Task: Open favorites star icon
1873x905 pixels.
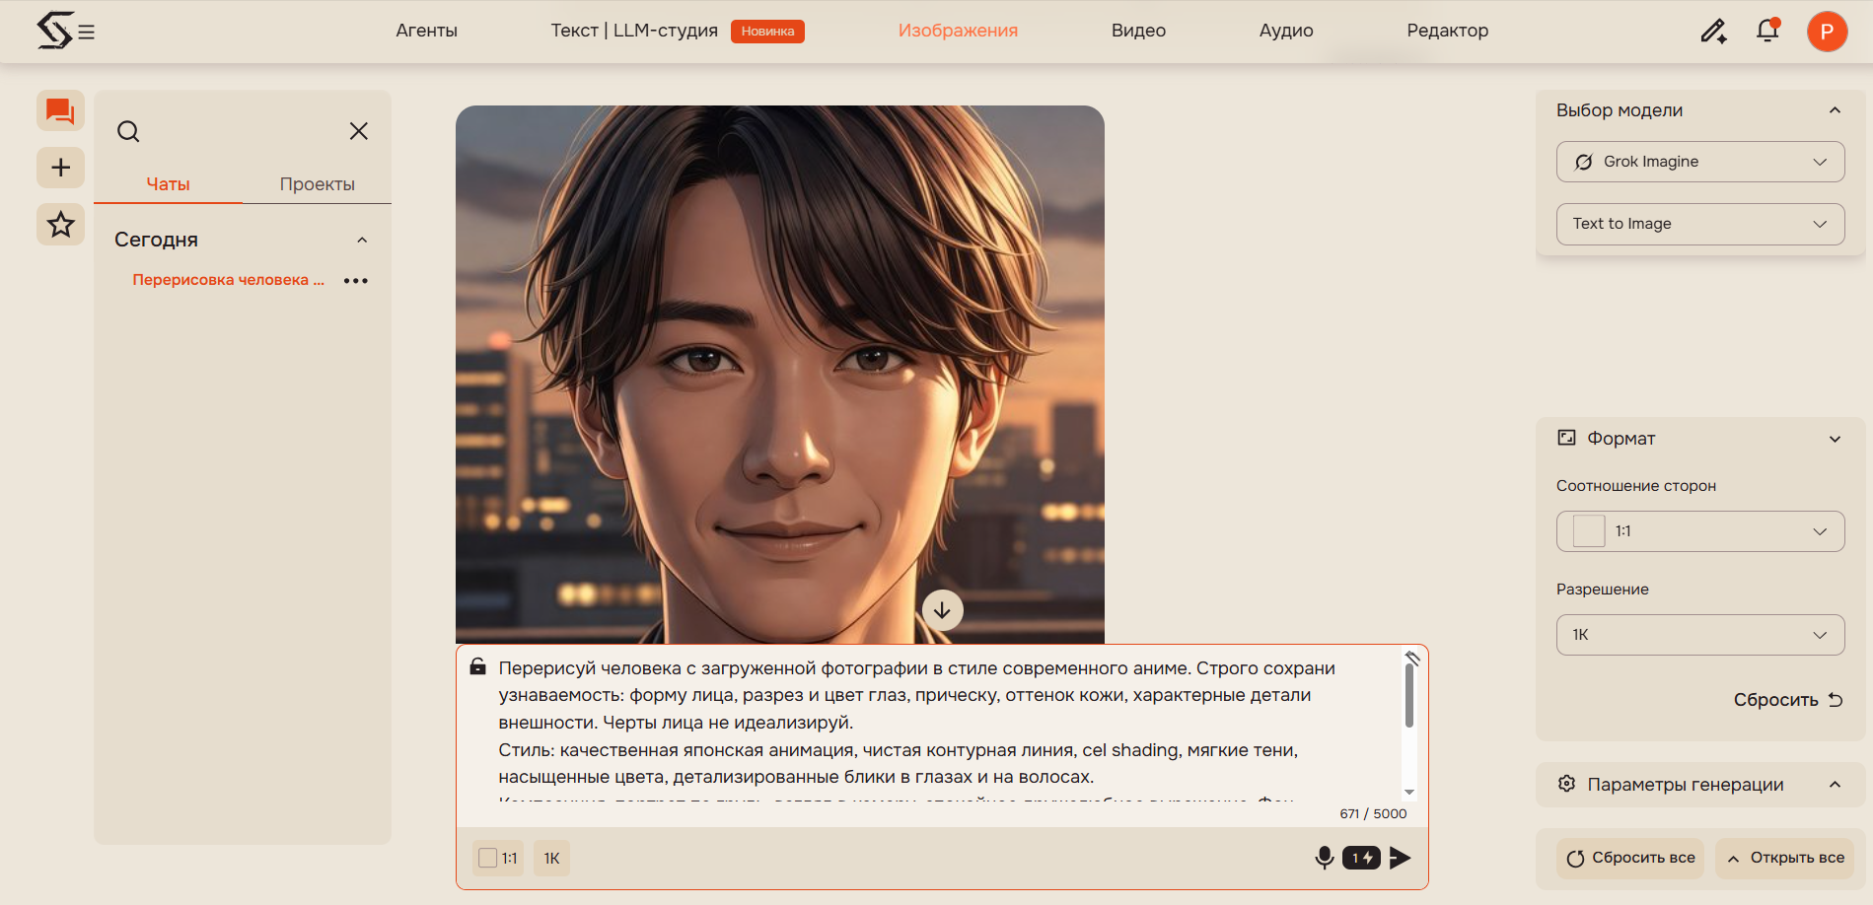Action: 60,225
